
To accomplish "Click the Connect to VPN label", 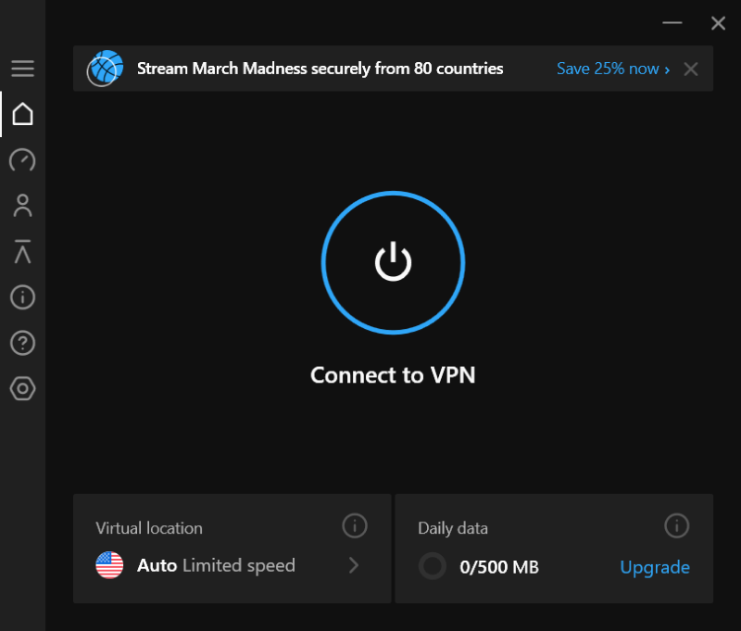I will tap(393, 375).
